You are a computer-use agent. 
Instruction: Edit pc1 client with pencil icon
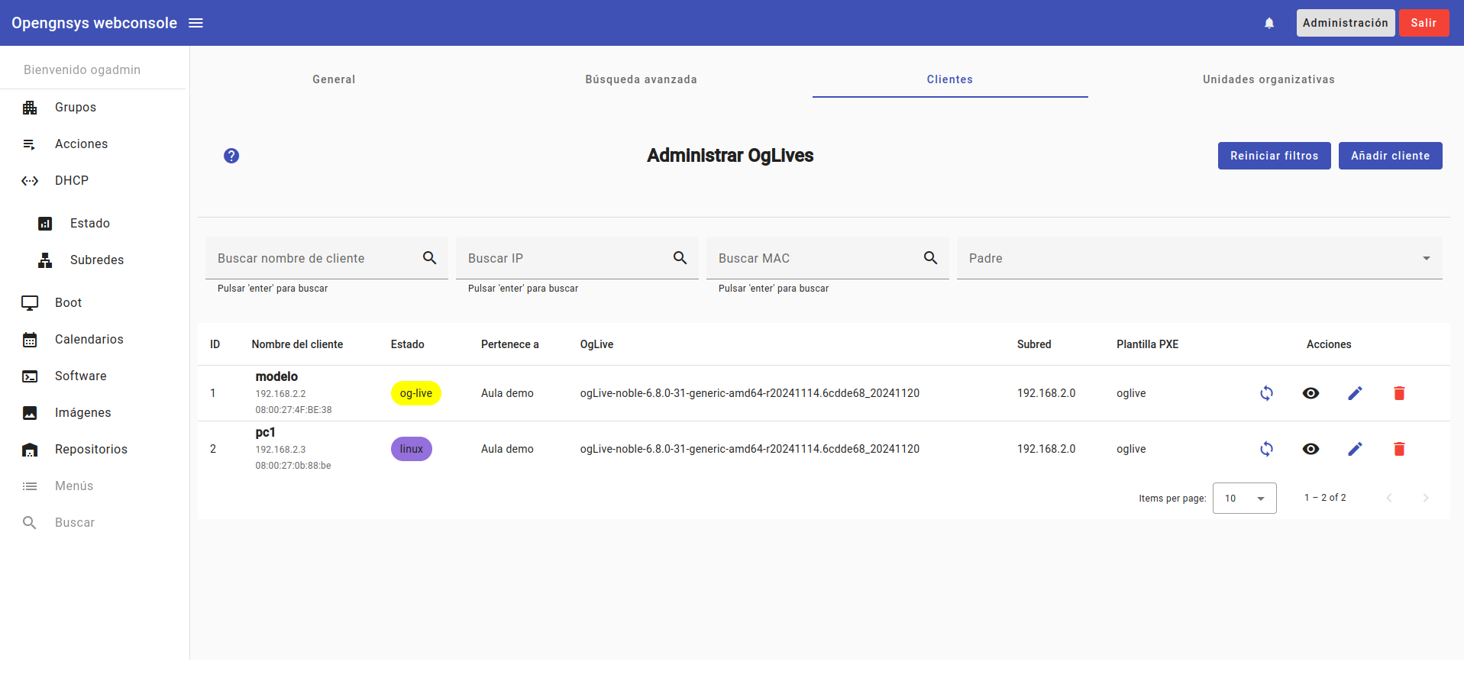pyautogui.click(x=1355, y=449)
